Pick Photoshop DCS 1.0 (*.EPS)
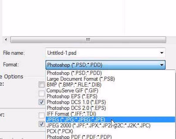 pyautogui.click(x=110, y=102)
